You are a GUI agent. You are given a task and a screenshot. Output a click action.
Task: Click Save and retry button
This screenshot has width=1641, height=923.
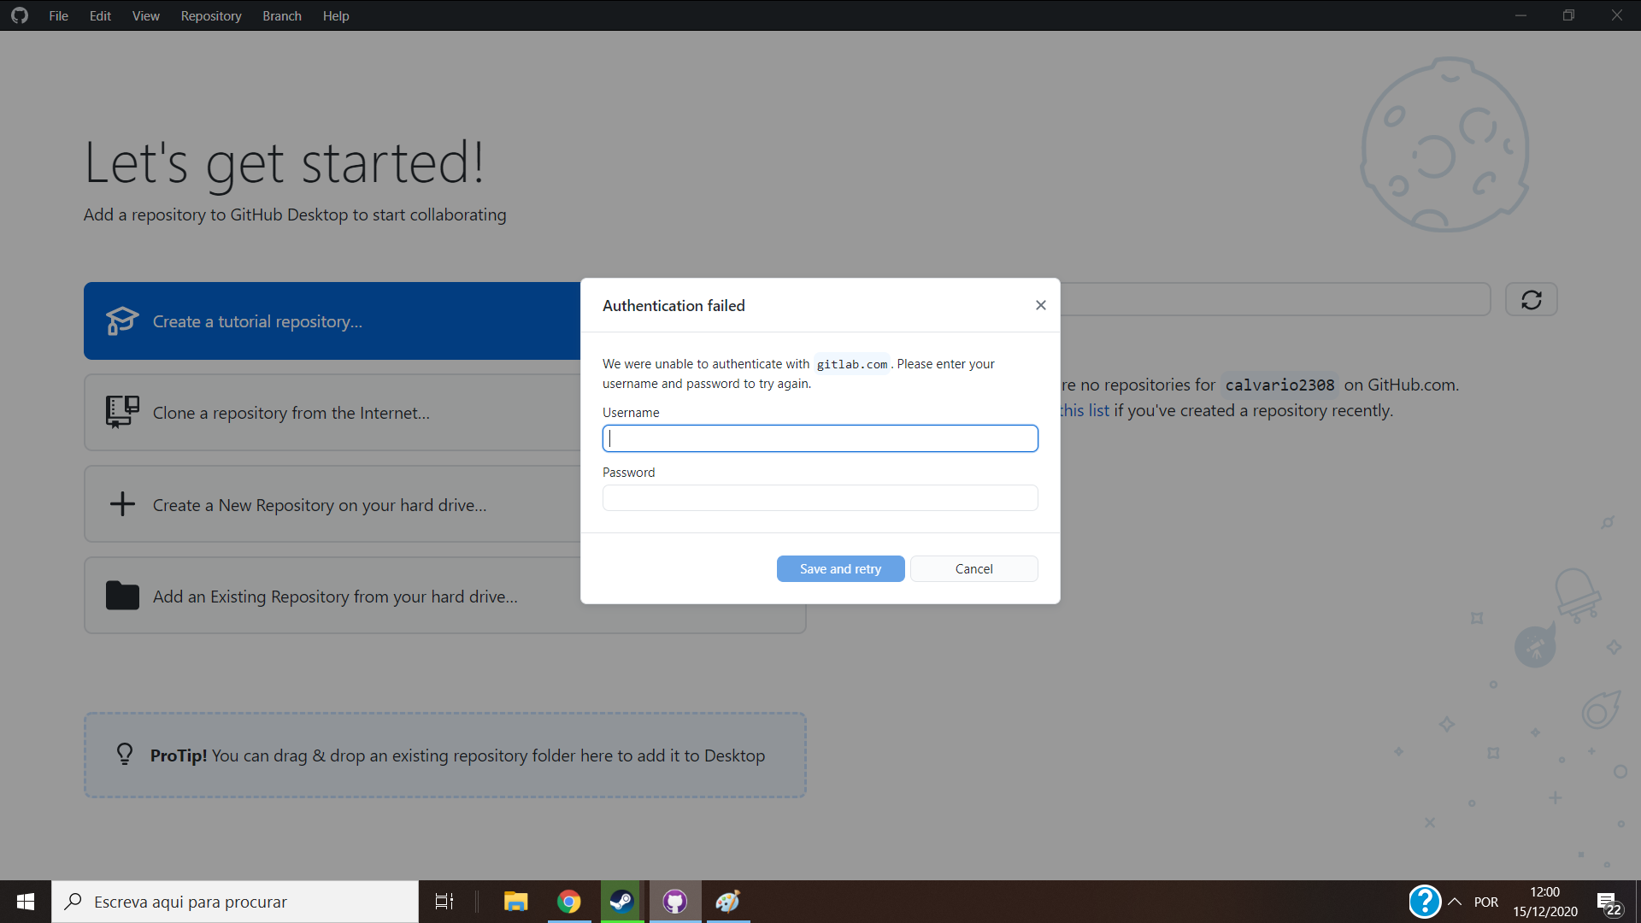[x=840, y=569]
